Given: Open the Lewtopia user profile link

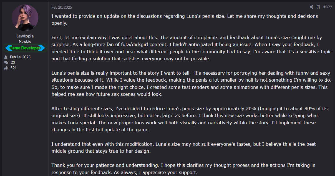Looking at the screenshot, I should tap(25, 36).
